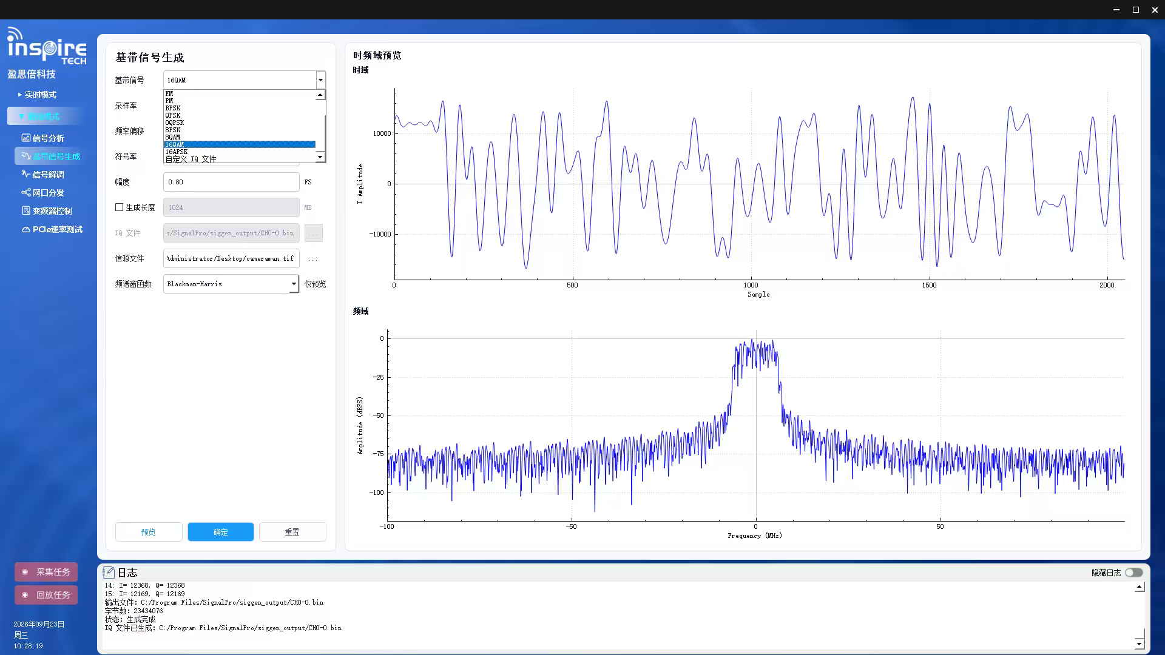
Task: Click the 确定 button
Action: pos(220,532)
